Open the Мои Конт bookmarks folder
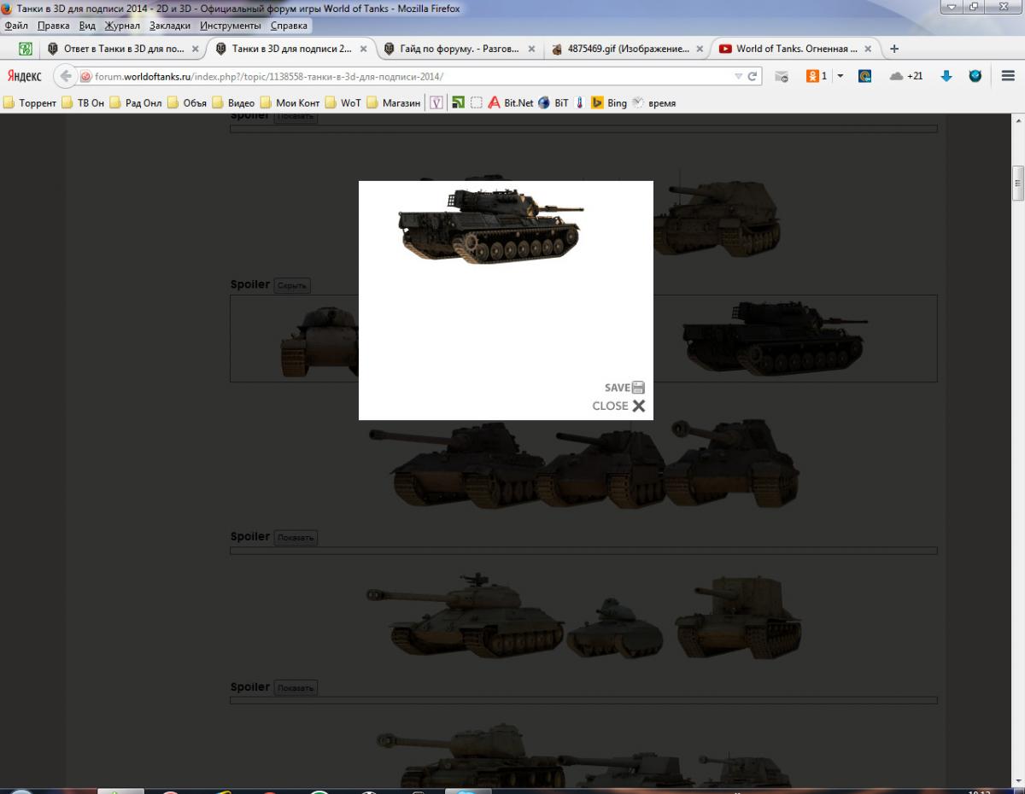 [290, 102]
